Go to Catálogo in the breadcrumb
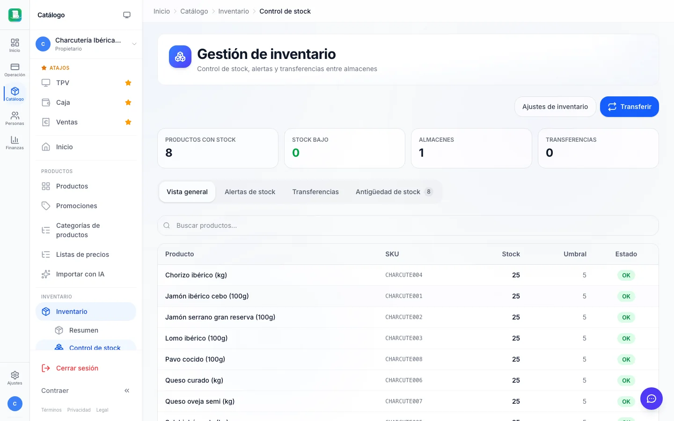This screenshot has width=674, height=421. 194,11
